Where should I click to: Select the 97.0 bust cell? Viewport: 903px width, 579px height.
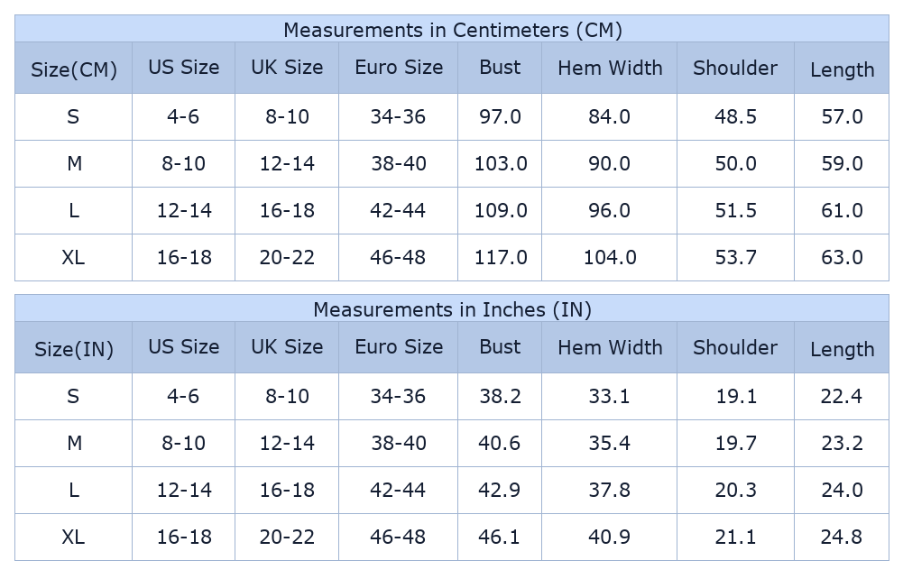point(500,117)
